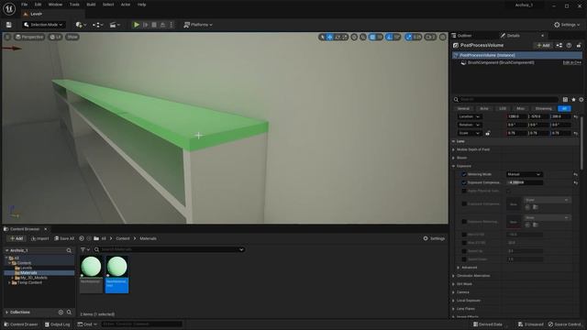Viewport: 587px width, 330px height.
Task: Add a new collection with the plus circle icon
Action: (61, 312)
